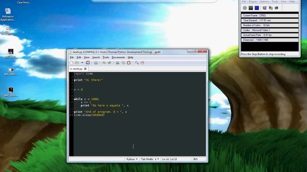Click the camera-shaped icon in recorder toolbar
The width and height of the screenshot is (307, 172).
tap(276, 8)
